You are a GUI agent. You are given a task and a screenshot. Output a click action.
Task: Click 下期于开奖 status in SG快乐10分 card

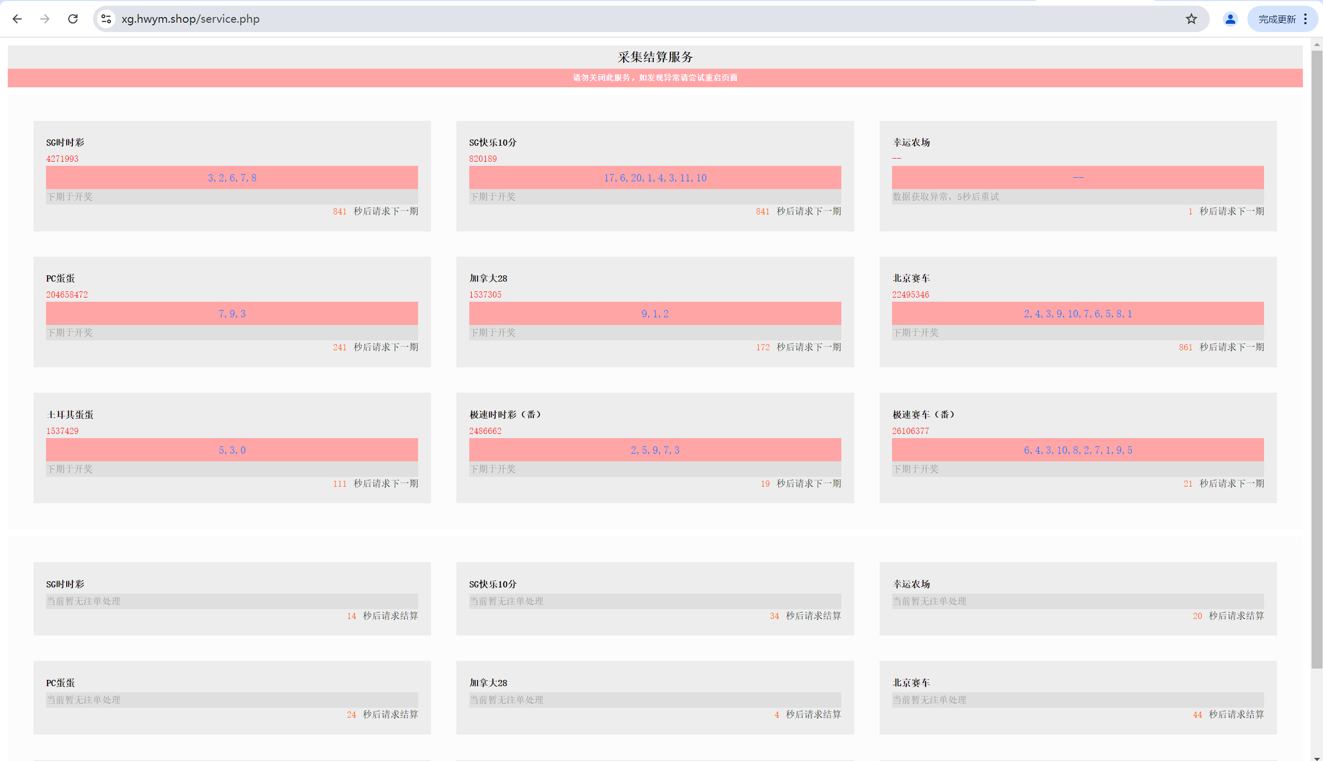493,197
